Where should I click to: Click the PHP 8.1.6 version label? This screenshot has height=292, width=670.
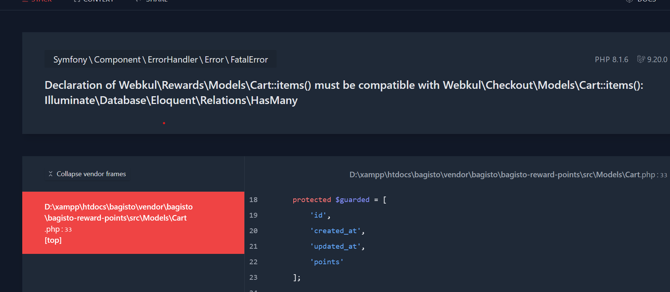pyautogui.click(x=611, y=60)
